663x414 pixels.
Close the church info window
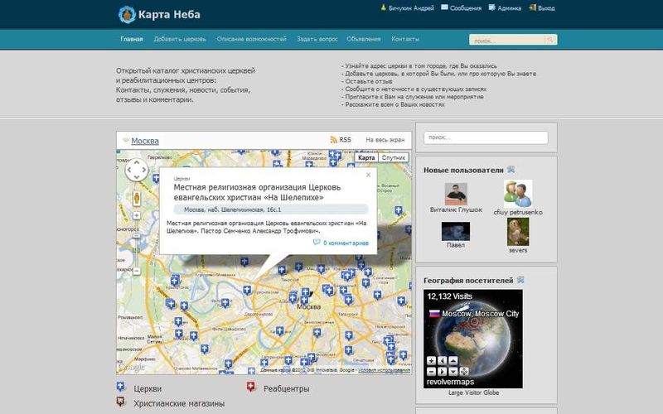pyautogui.click(x=368, y=175)
